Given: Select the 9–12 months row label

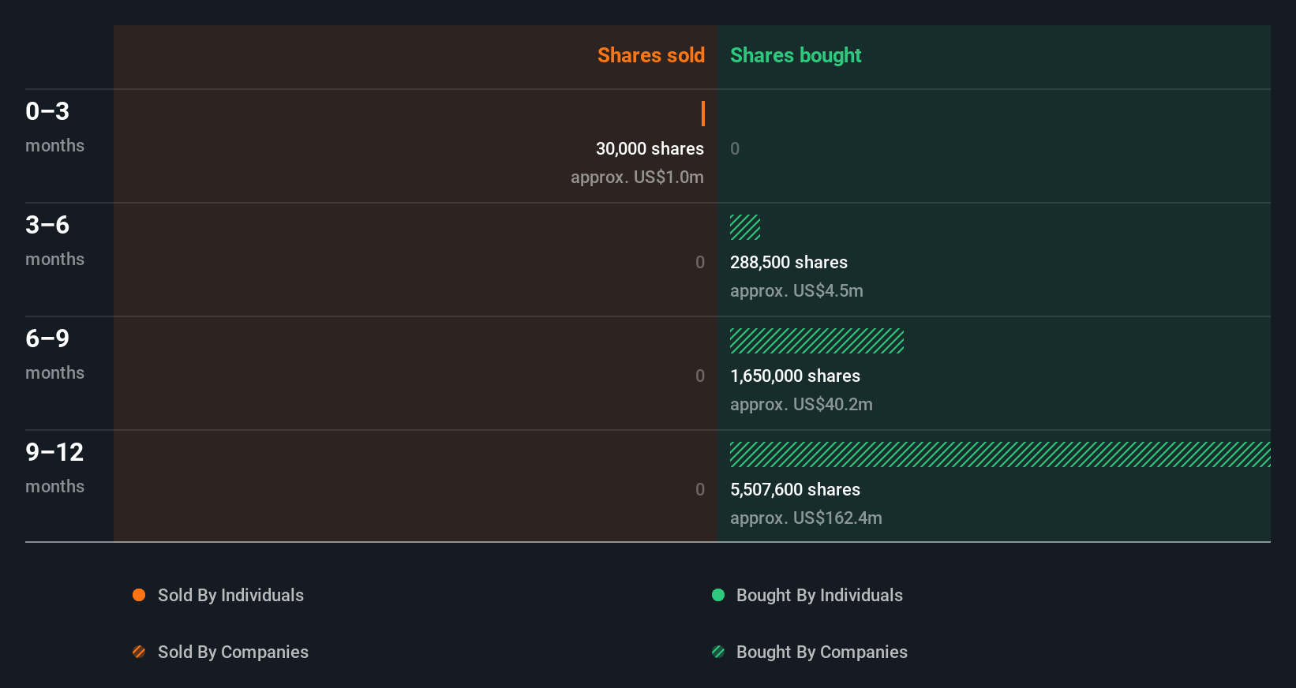Looking at the screenshot, I should click(x=54, y=467).
